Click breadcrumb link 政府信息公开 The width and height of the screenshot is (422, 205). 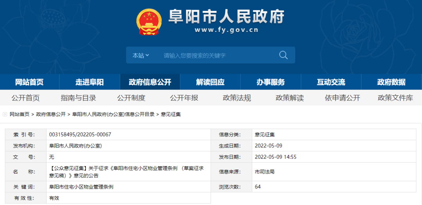click(51, 114)
